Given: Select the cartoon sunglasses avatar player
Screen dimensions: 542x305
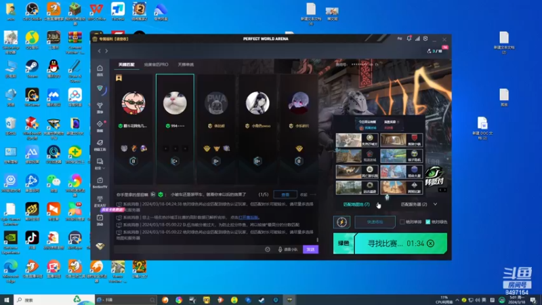Looking at the screenshot, I should coord(133,129).
